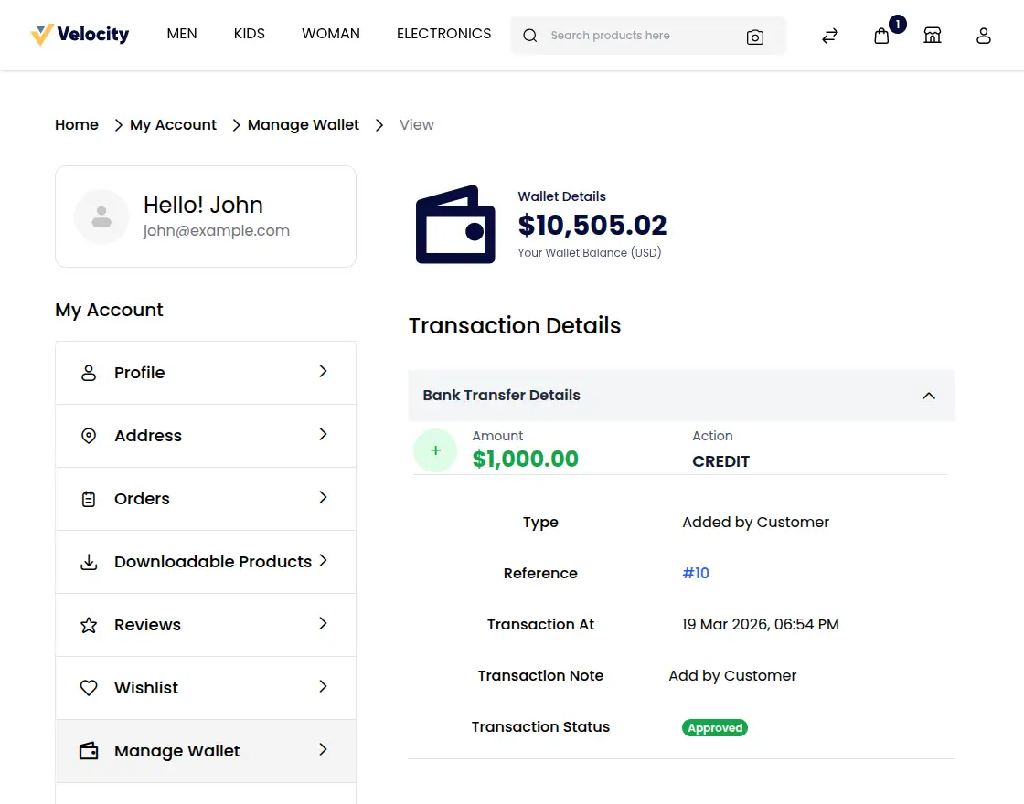Click the search magnifier icon
The image size is (1024, 804).
[530, 36]
